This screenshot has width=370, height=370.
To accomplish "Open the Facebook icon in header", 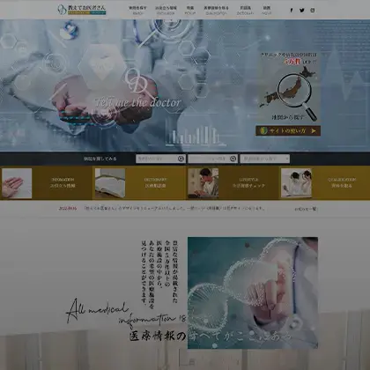I will click(292, 11).
